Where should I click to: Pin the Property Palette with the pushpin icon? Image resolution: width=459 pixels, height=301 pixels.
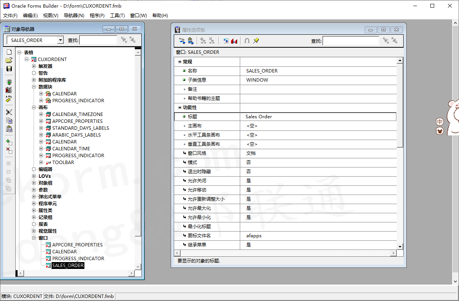pos(256,40)
